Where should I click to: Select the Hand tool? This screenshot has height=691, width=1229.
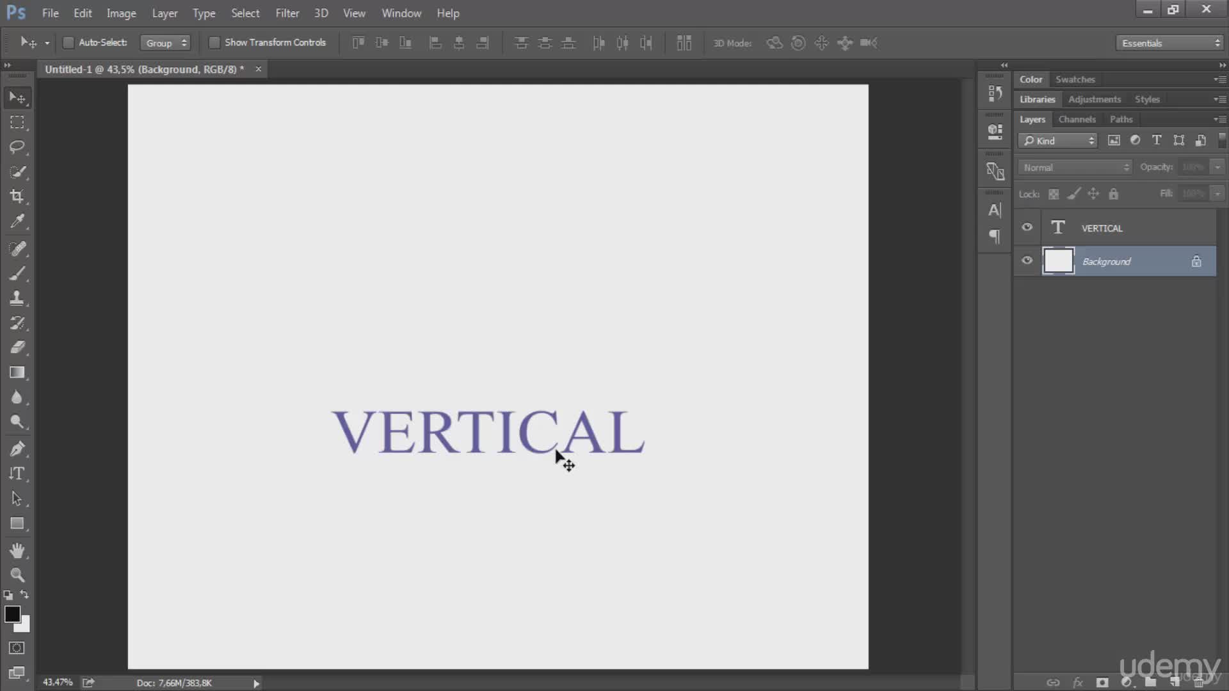tap(17, 550)
